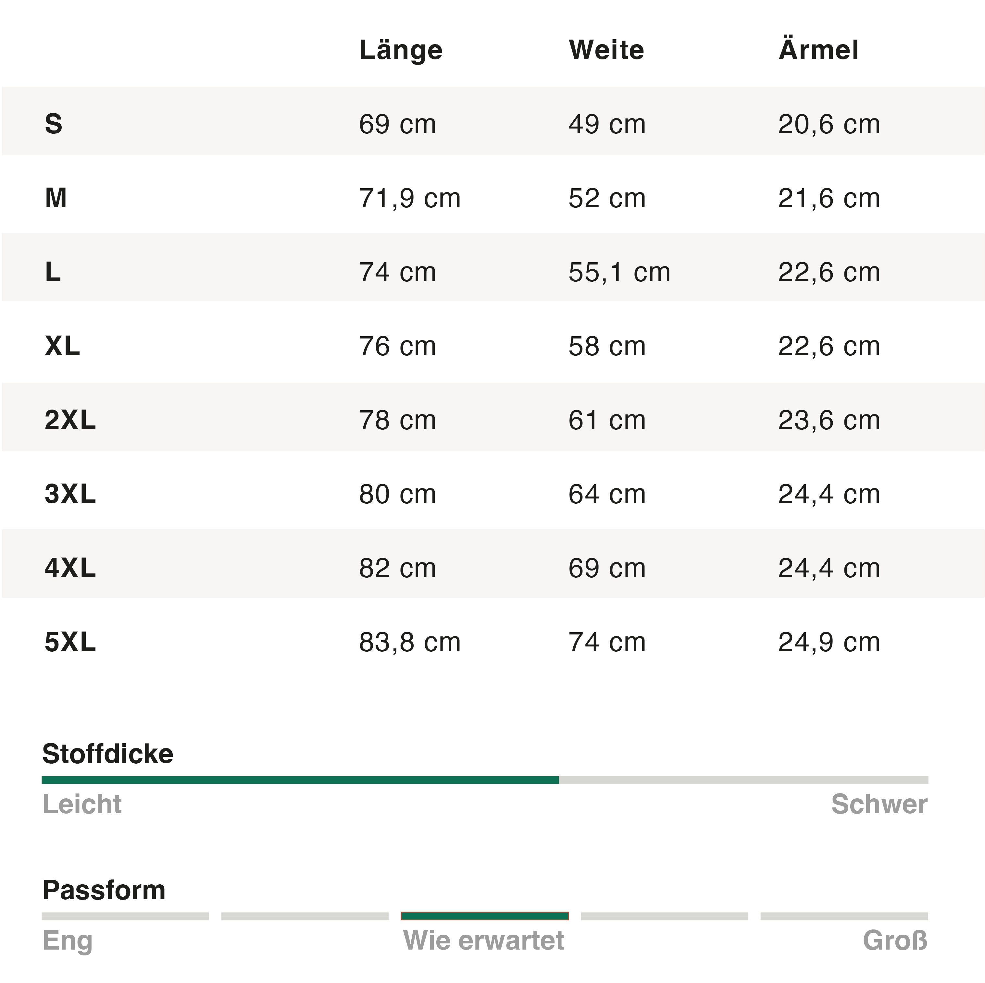Click the Weite column header

(606, 50)
